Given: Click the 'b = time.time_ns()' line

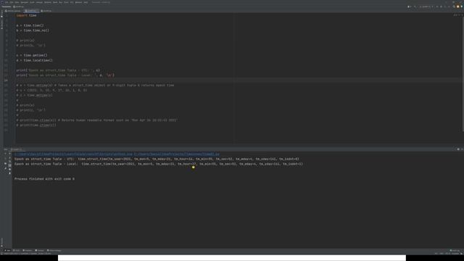Looking at the screenshot, I should pyautogui.click(x=33, y=30).
